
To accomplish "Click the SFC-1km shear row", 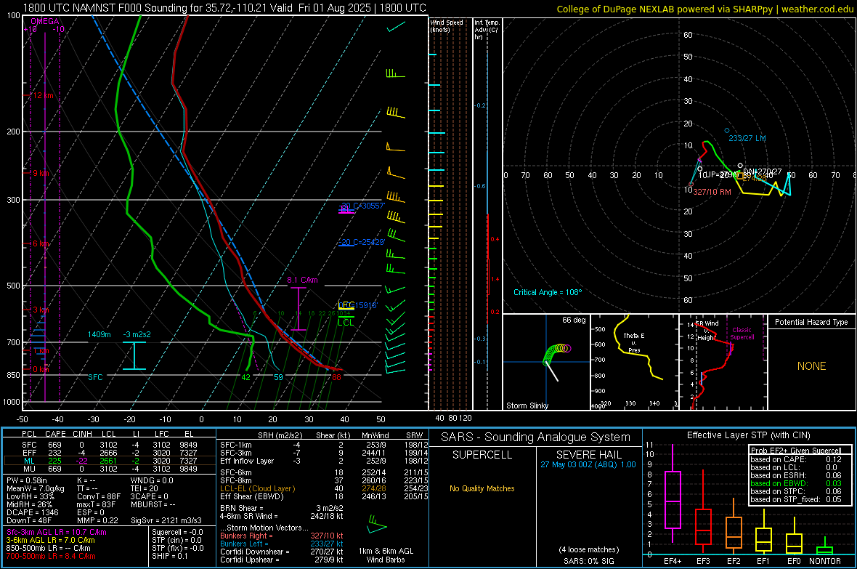I will click(324, 445).
